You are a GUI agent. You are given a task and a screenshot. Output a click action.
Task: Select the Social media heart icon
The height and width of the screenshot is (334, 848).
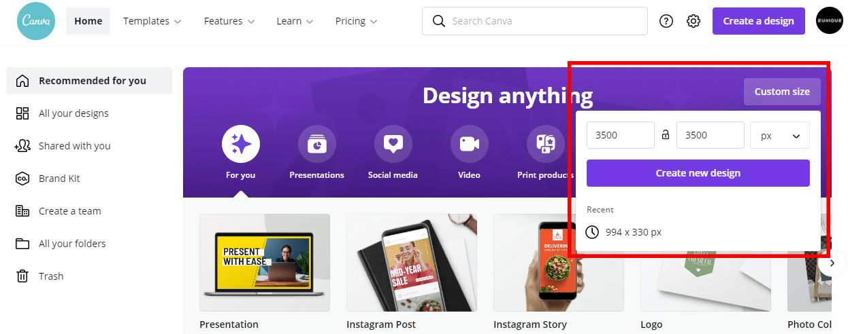(x=393, y=144)
